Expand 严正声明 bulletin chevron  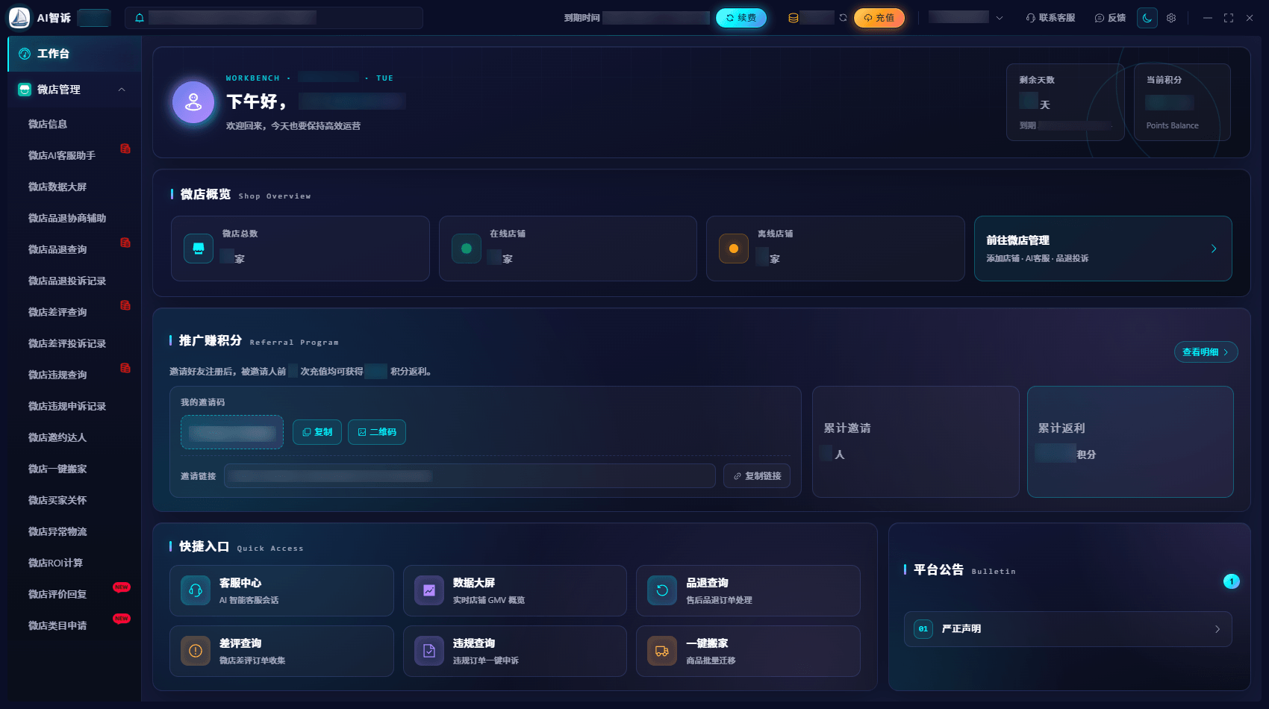point(1217,629)
